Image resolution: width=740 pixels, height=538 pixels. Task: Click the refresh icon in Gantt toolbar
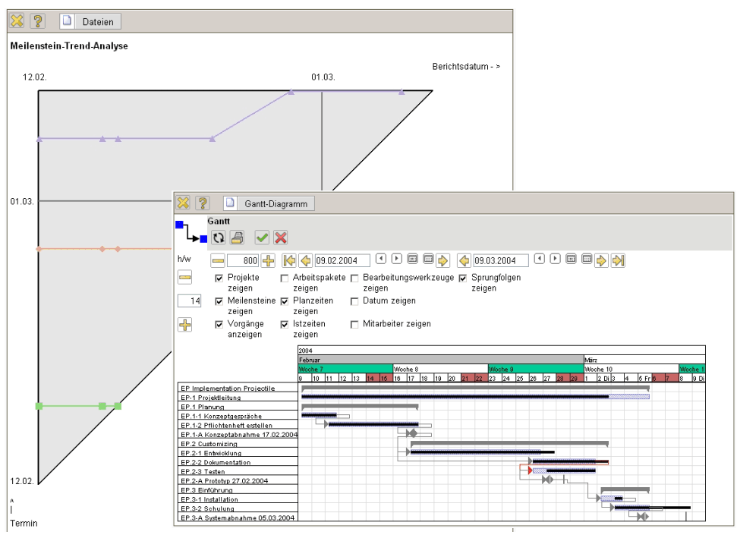tap(218, 238)
